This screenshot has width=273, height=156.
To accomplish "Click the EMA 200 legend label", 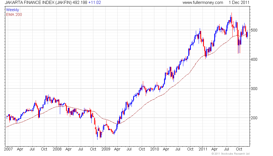I will pos(14,14).
